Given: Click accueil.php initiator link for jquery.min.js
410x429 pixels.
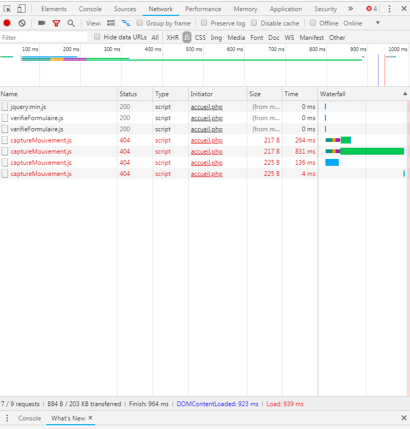Looking at the screenshot, I should coord(207,107).
